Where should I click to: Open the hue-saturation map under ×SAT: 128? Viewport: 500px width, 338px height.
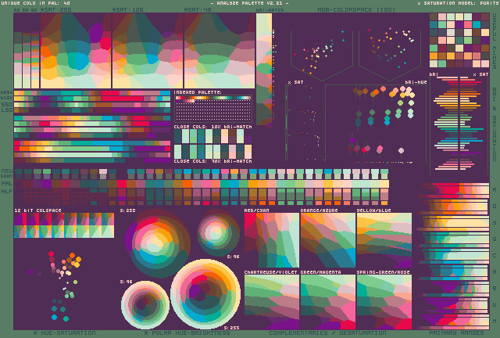(148, 51)
